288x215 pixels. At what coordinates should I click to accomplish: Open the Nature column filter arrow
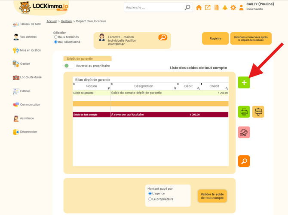[109, 88]
